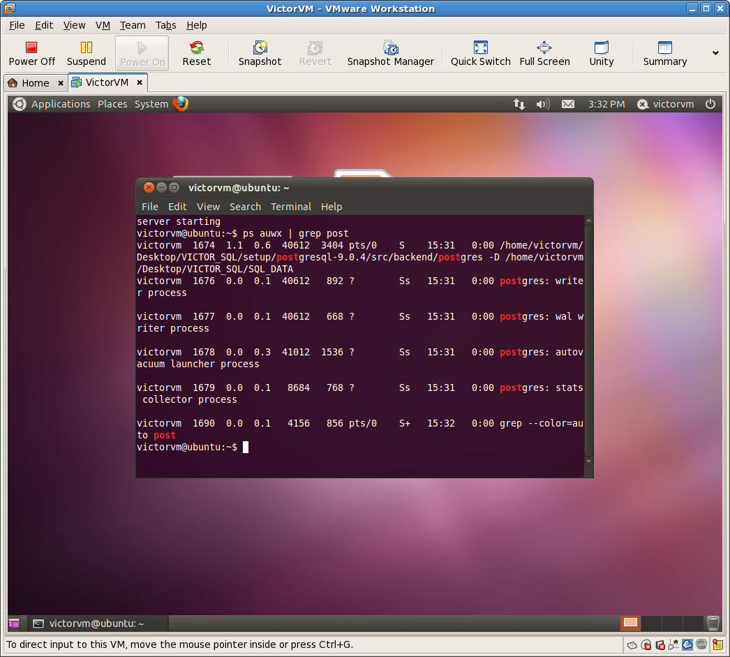Reset the virtual machine
This screenshot has width=730, height=657.
click(196, 52)
